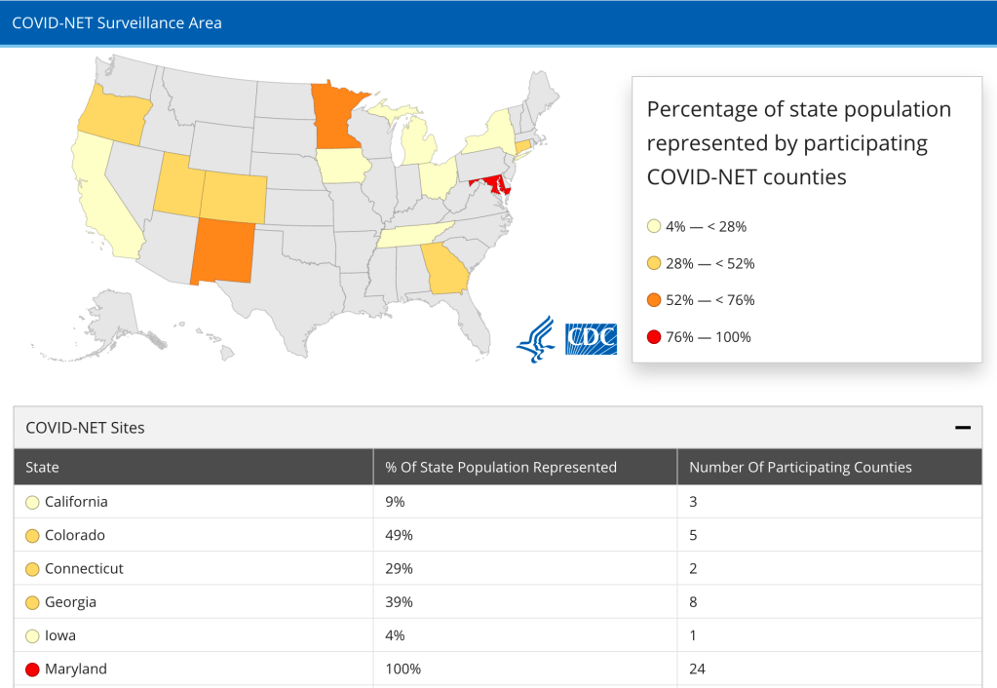Click the 4%–<28% legend circle
The image size is (997, 688).
click(654, 227)
